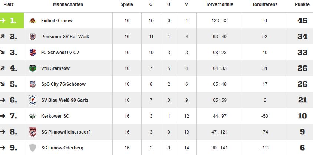The height and width of the screenshot is (155, 313).
Task: Click the Mannschaften column header
Action: pyautogui.click(x=68, y=4)
